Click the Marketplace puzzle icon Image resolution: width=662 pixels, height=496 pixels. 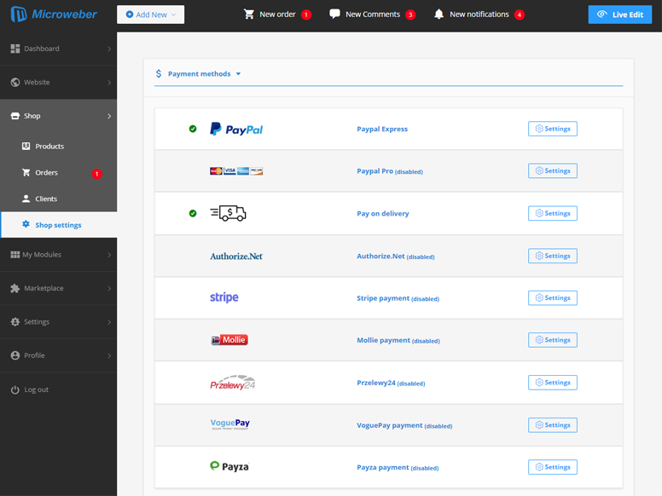coord(15,288)
